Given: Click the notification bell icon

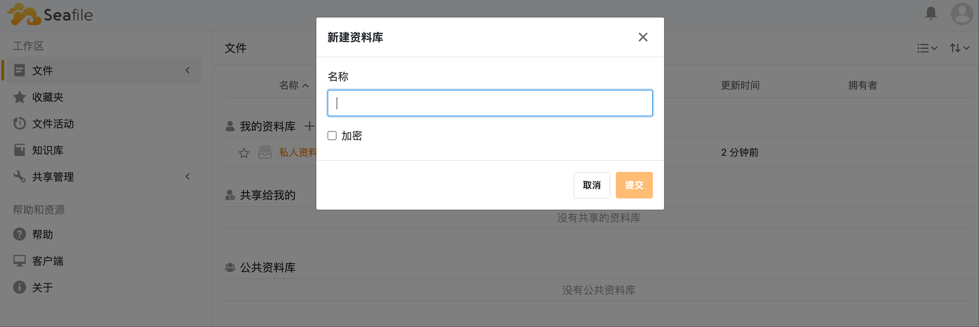Looking at the screenshot, I should pyautogui.click(x=931, y=14).
